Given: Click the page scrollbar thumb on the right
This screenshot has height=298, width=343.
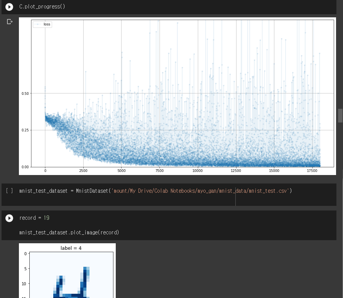Looking at the screenshot, I should (340, 115).
